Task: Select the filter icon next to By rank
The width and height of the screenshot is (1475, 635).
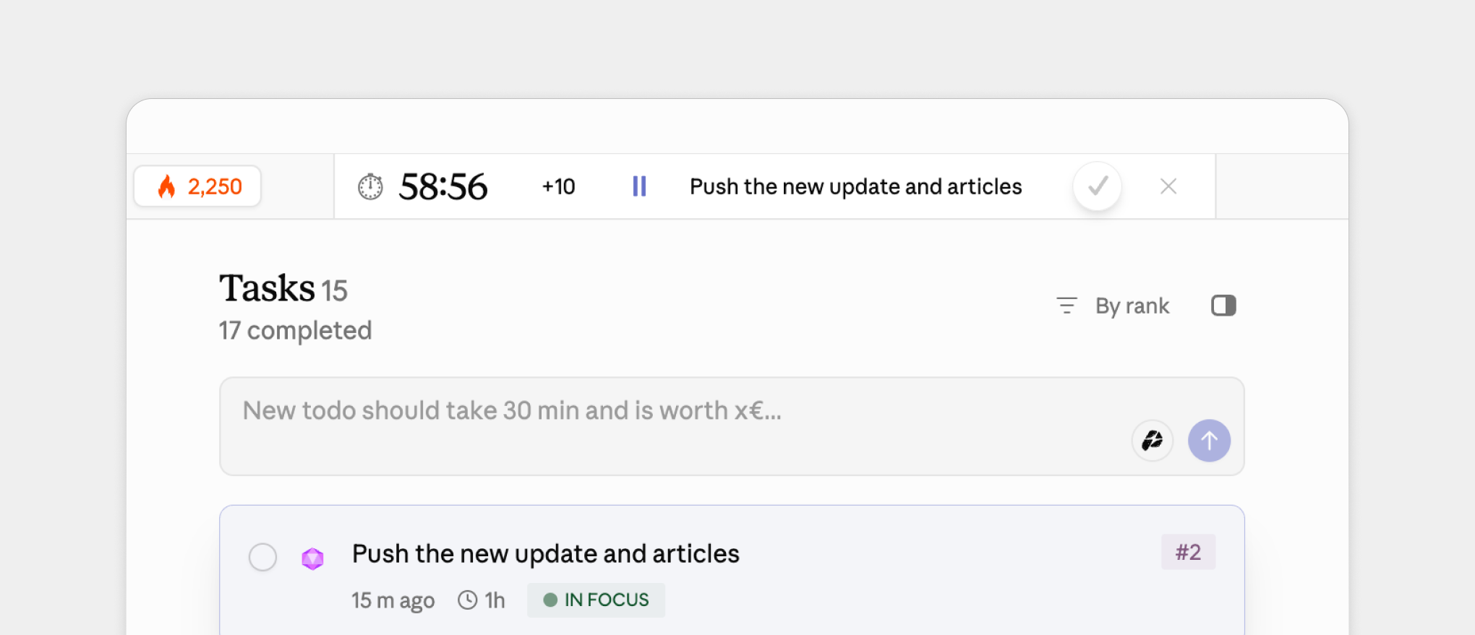Action: click(1067, 305)
